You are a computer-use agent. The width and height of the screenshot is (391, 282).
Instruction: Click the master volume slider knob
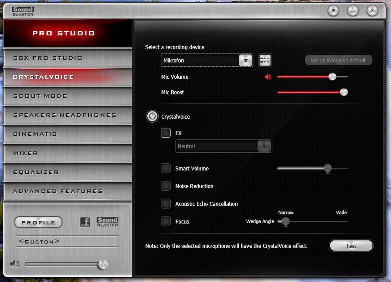pos(103,264)
